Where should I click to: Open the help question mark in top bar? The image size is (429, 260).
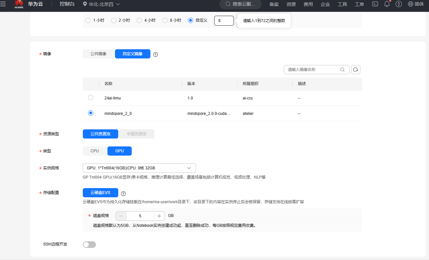pos(398,4)
